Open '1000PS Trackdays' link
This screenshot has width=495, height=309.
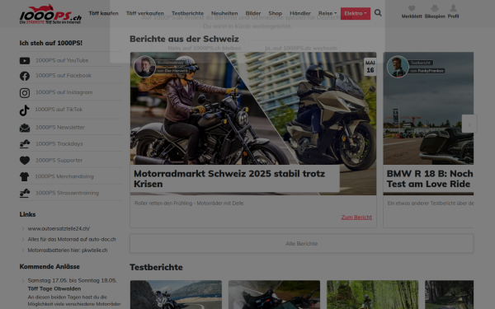(59, 143)
